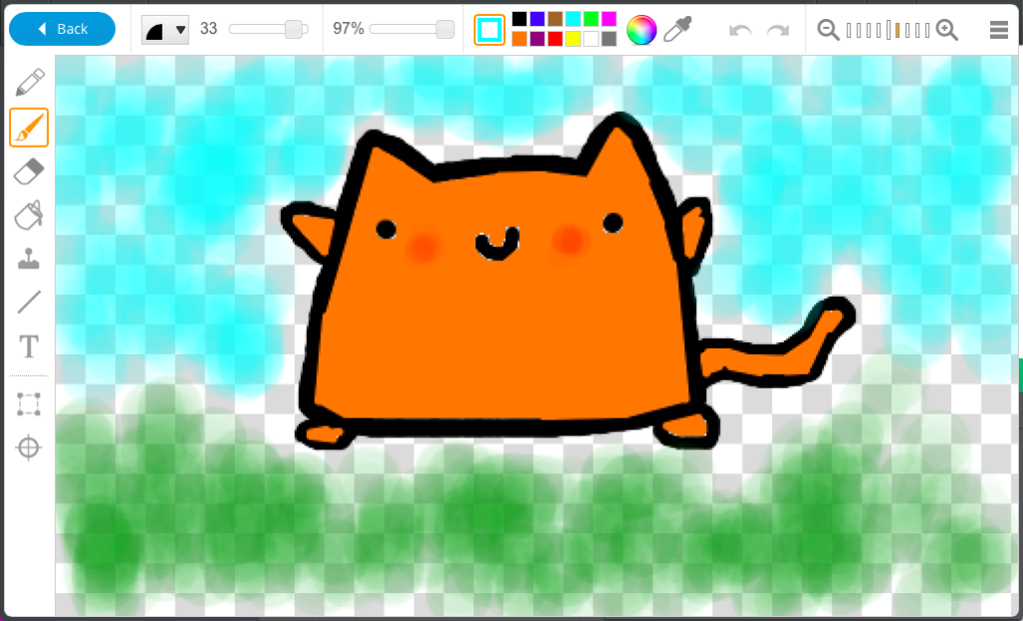The height and width of the screenshot is (621, 1023).
Task: Click the highlighted orange zoom level bar
Action: point(898,30)
